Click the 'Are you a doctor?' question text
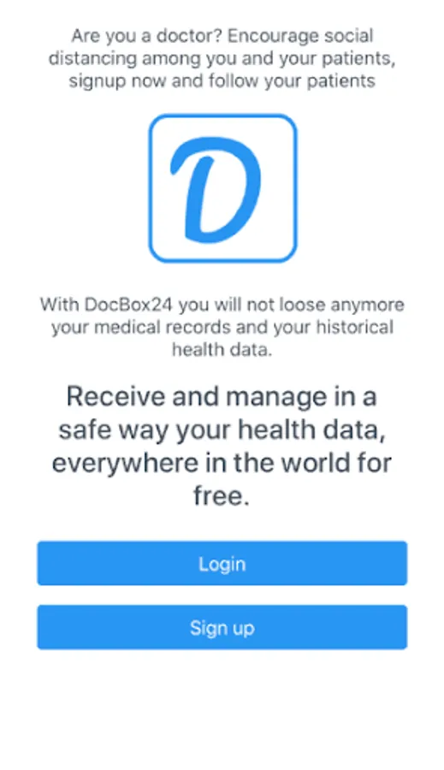Screen dimensions: 444x770 click(x=147, y=36)
